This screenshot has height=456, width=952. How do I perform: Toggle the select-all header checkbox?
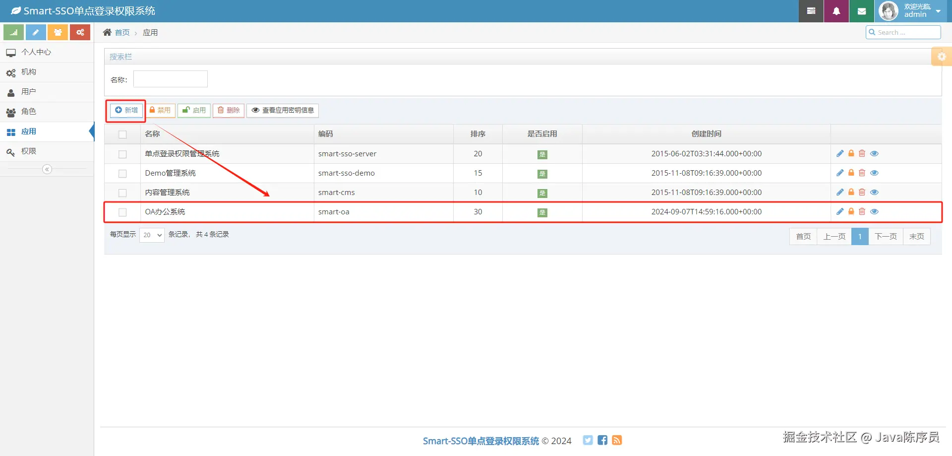point(122,134)
